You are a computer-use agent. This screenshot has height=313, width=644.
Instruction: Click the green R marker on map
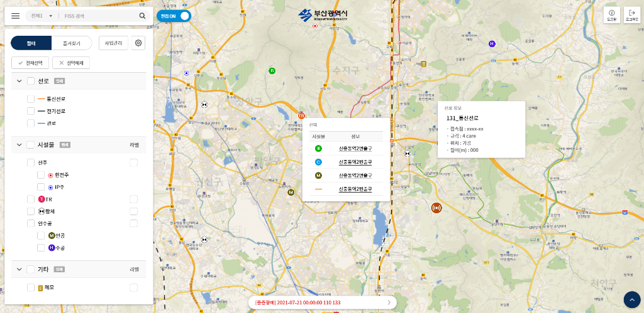272,71
